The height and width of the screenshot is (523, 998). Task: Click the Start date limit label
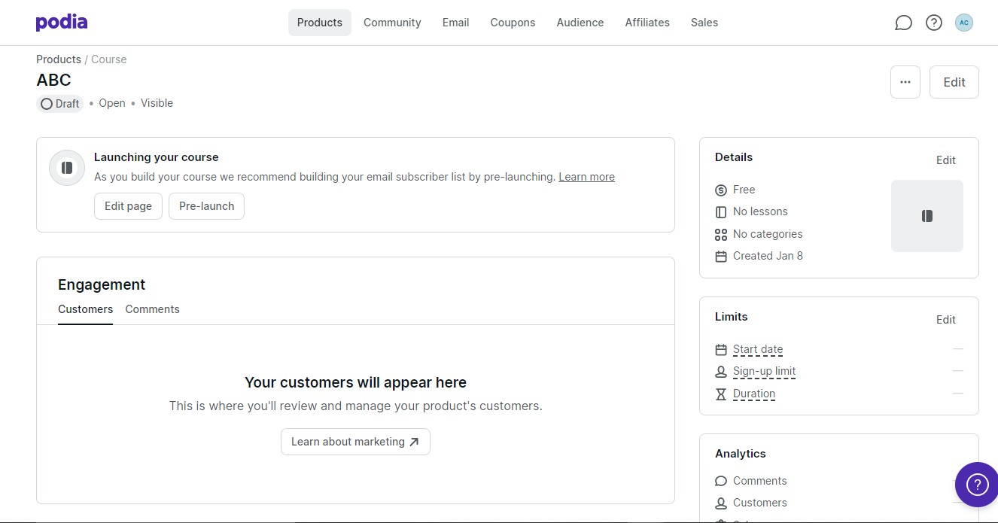click(x=758, y=349)
